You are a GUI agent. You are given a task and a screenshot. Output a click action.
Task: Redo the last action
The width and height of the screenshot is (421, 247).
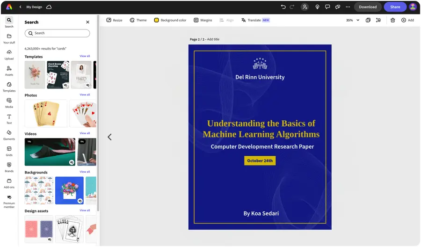pyautogui.click(x=292, y=7)
